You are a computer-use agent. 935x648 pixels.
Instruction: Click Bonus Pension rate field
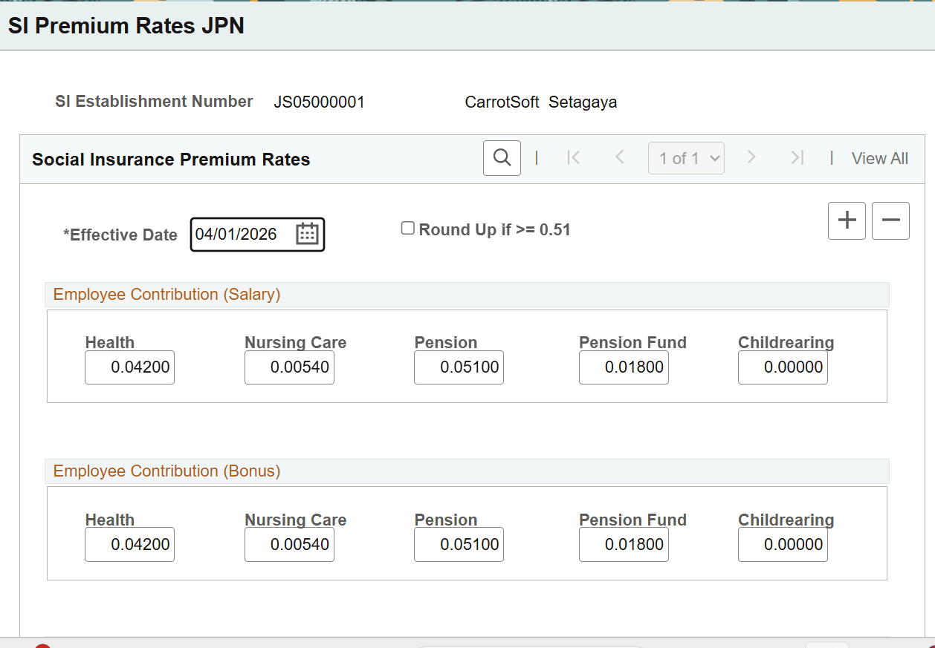pos(459,545)
